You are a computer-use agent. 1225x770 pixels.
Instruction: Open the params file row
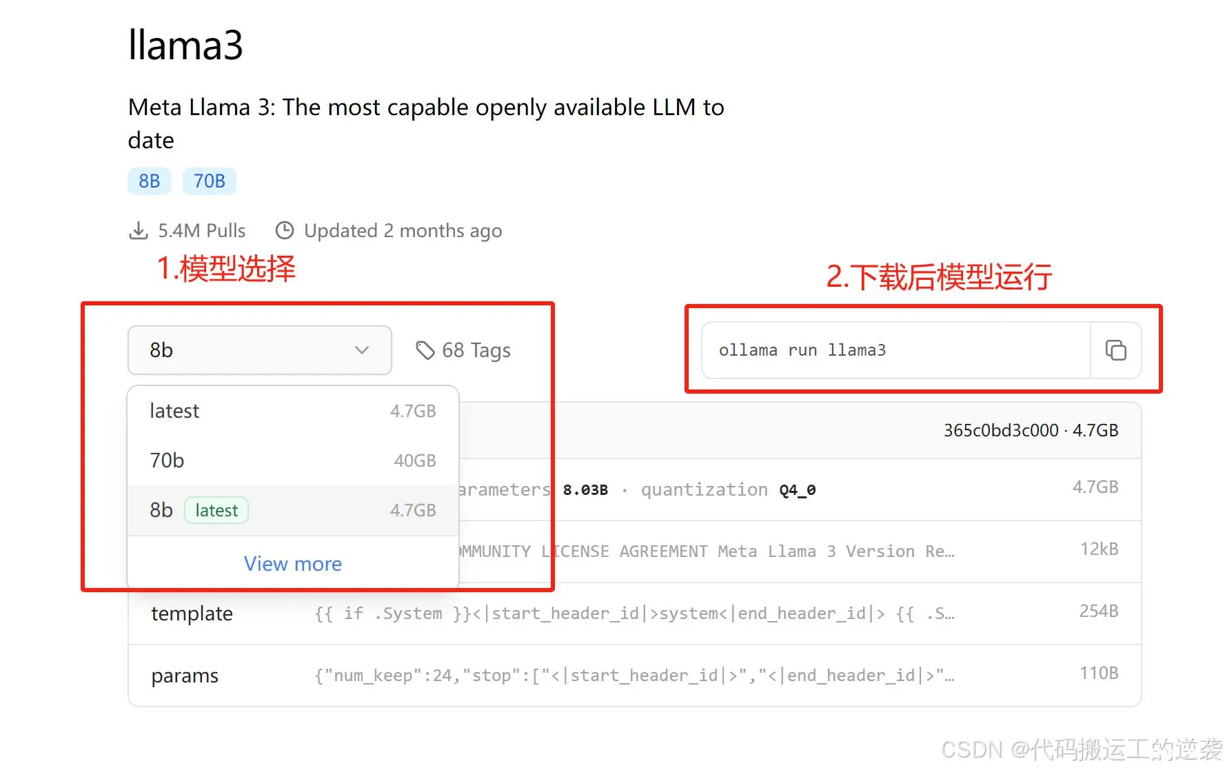pos(634,676)
